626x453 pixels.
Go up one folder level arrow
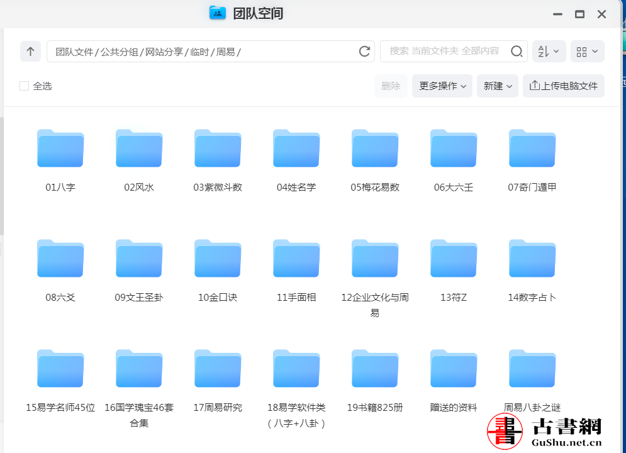click(x=30, y=51)
